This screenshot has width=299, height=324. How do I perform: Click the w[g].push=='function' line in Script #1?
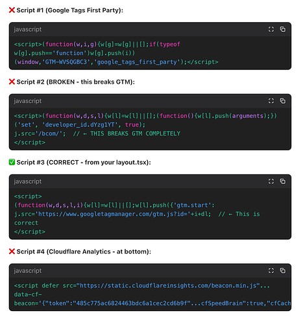coord(75,53)
